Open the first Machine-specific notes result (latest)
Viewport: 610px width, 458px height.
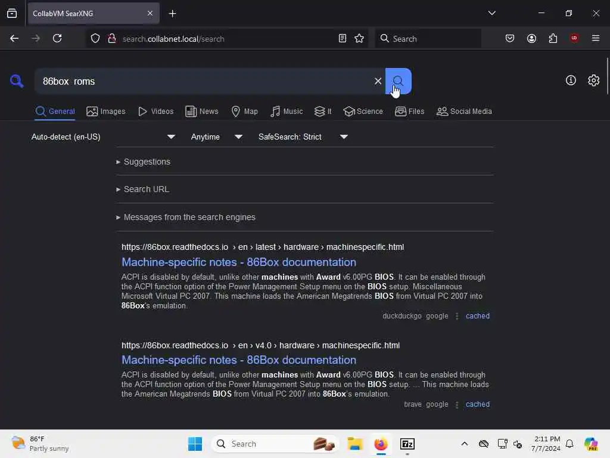click(239, 262)
